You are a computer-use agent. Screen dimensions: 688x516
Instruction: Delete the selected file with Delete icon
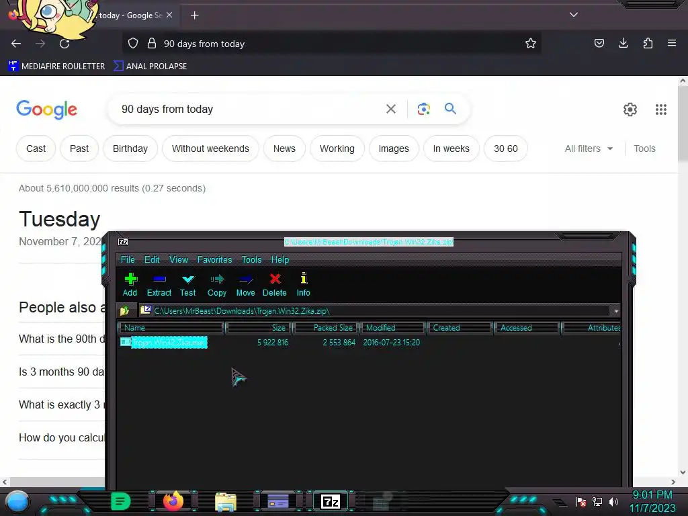pyautogui.click(x=275, y=285)
